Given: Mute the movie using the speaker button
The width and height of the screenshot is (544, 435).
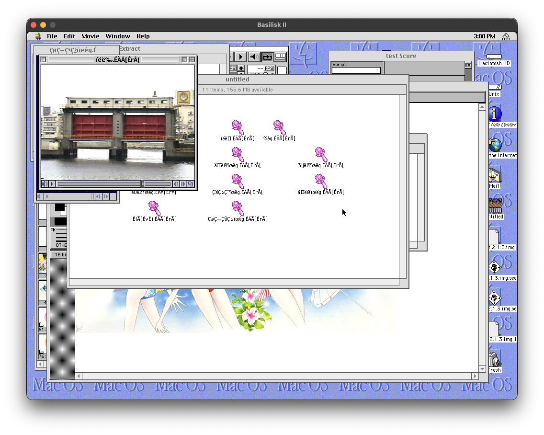Looking at the screenshot, I should tap(45, 184).
